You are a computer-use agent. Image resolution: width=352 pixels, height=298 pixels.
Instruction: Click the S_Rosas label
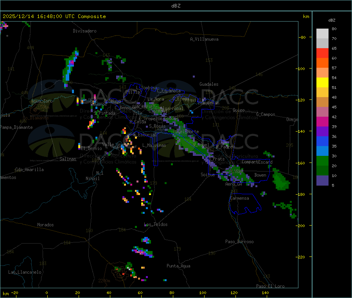[x=157, y=126]
